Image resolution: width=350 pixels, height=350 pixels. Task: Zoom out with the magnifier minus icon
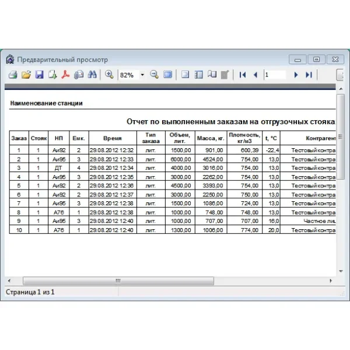click(x=154, y=75)
